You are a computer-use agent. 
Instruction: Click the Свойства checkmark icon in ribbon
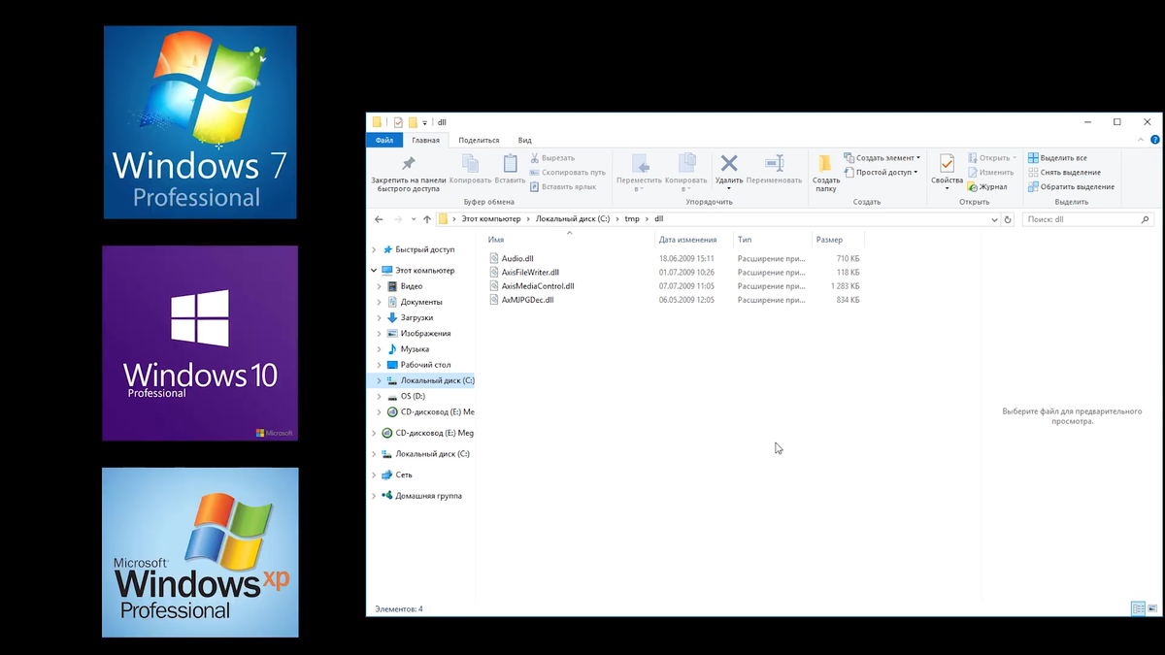pyautogui.click(x=947, y=163)
